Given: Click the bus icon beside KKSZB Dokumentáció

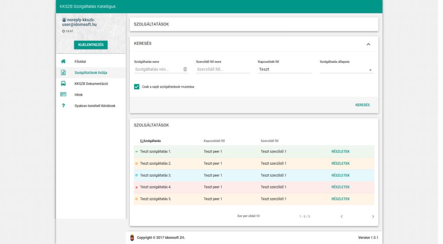Looking at the screenshot, I should tap(63, 83).
